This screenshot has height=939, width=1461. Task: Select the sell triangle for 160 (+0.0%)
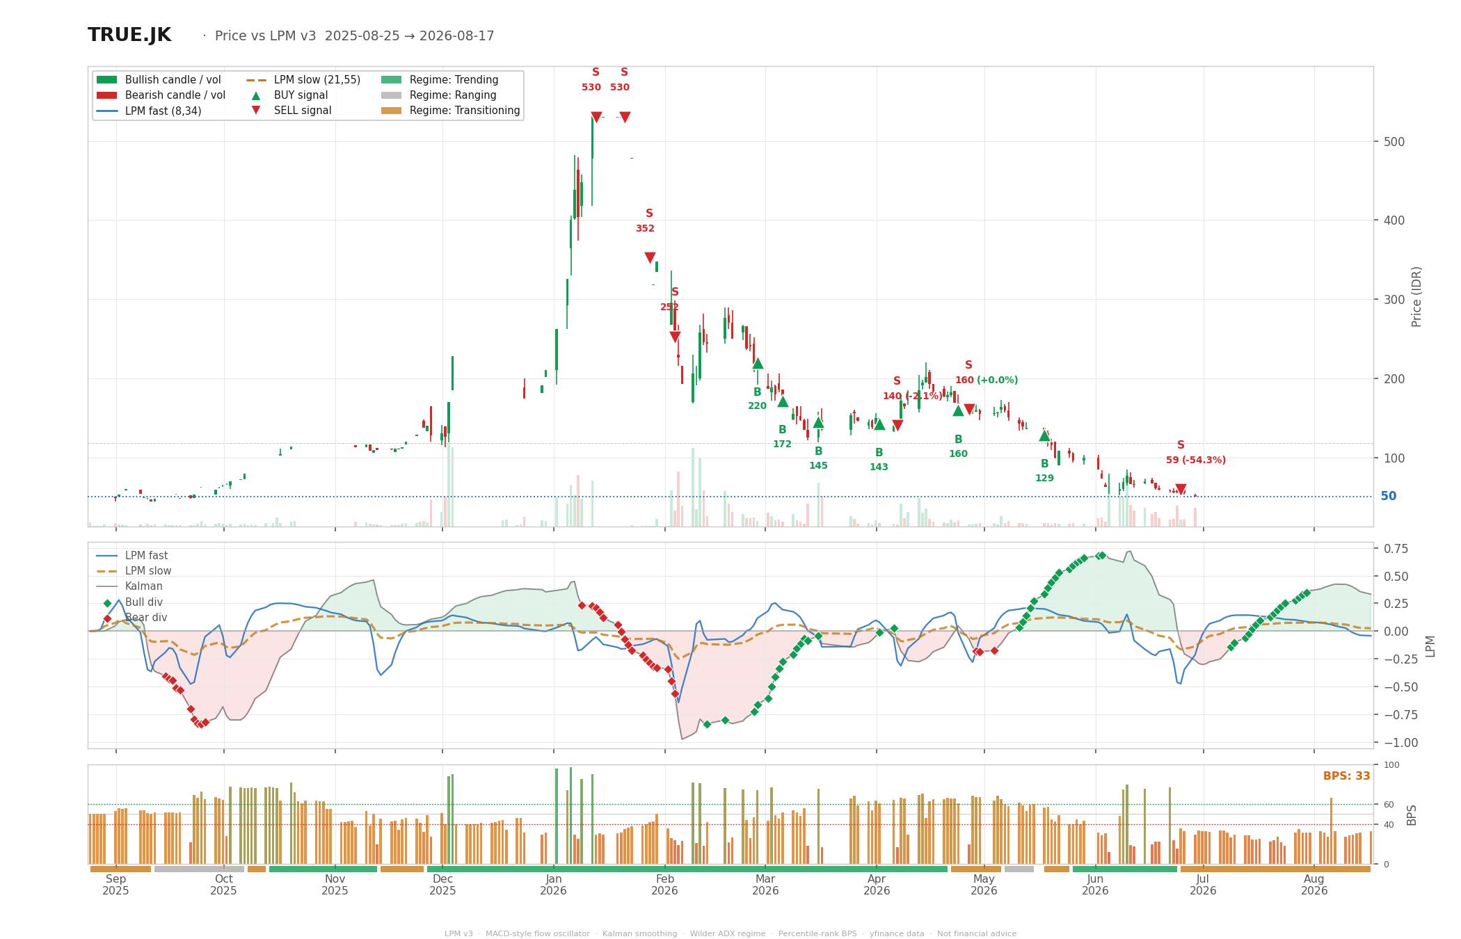969,410
